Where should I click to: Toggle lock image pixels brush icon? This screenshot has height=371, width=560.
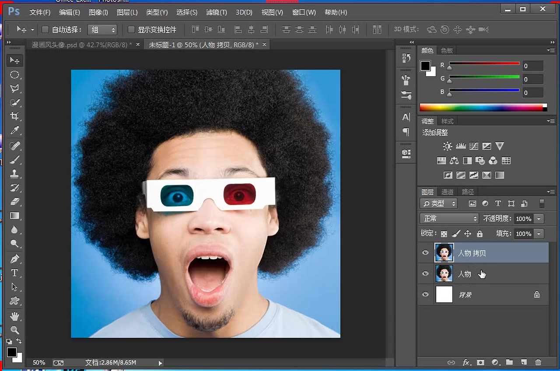(x=456, y=234)
